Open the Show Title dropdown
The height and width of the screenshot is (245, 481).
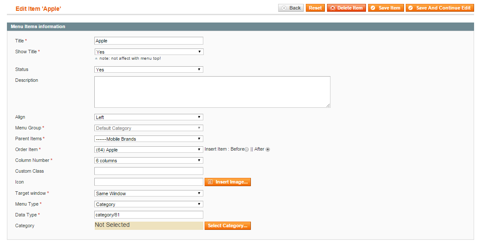point(149,52)
